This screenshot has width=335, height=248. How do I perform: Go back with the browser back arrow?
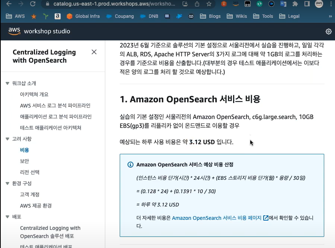tap(9, 4)
